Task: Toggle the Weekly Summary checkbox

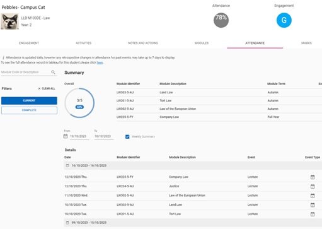Action: tap(127, 137)
